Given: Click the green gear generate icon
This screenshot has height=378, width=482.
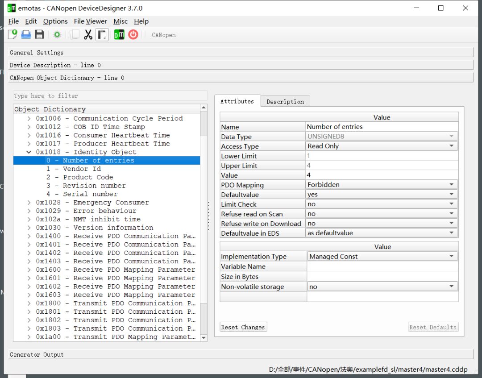Looking at the screenshot, I should click(57, 34).
